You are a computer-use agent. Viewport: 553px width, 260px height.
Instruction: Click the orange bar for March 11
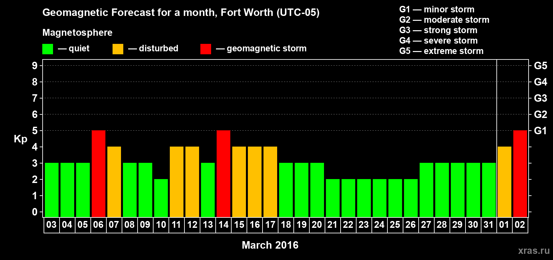tap(177, 182)
